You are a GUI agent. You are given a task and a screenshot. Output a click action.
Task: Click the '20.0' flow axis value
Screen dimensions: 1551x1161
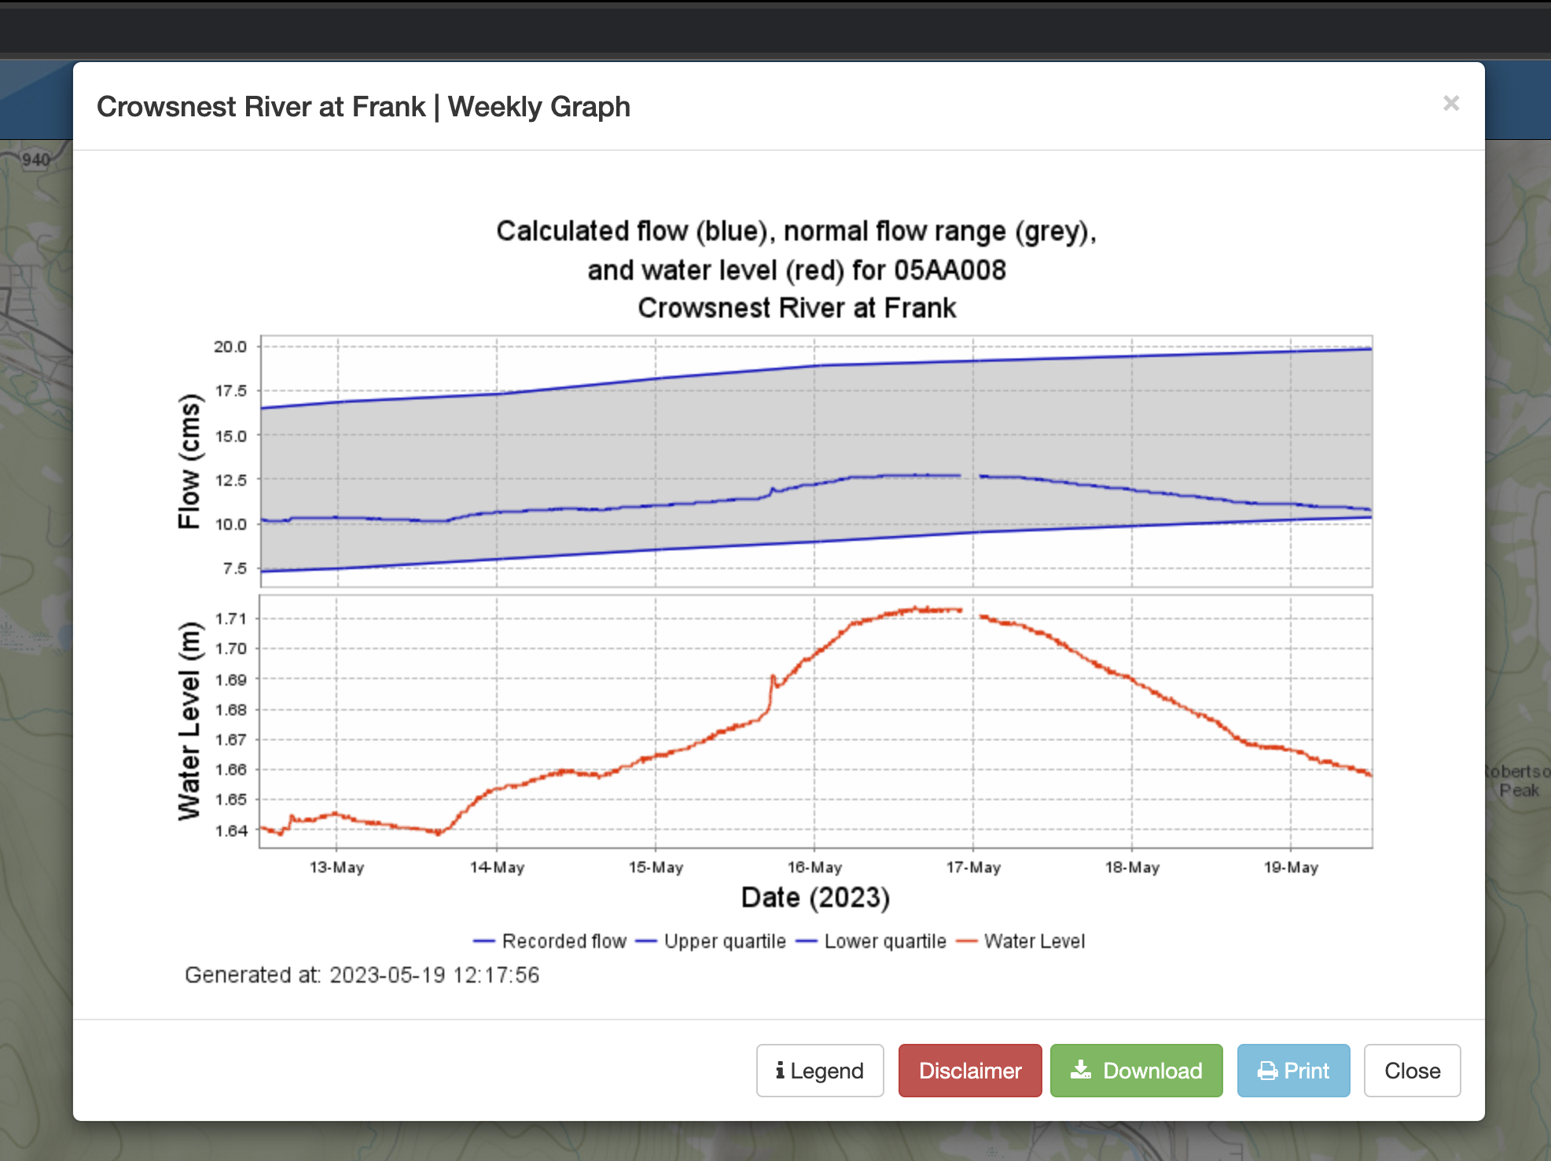pyautogui.click(x=230, y=347)
